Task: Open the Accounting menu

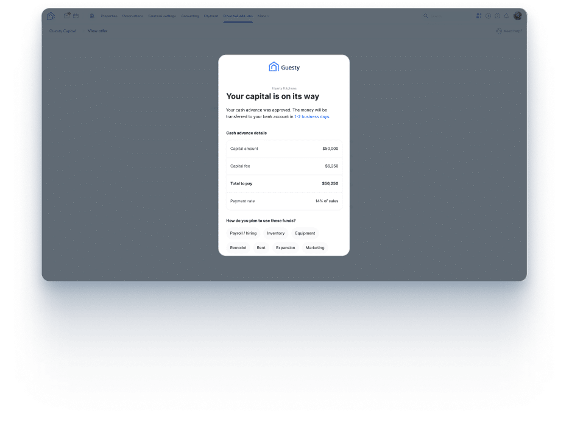Action: 190,16
